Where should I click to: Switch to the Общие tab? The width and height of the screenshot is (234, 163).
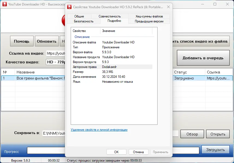pos(79,16)
